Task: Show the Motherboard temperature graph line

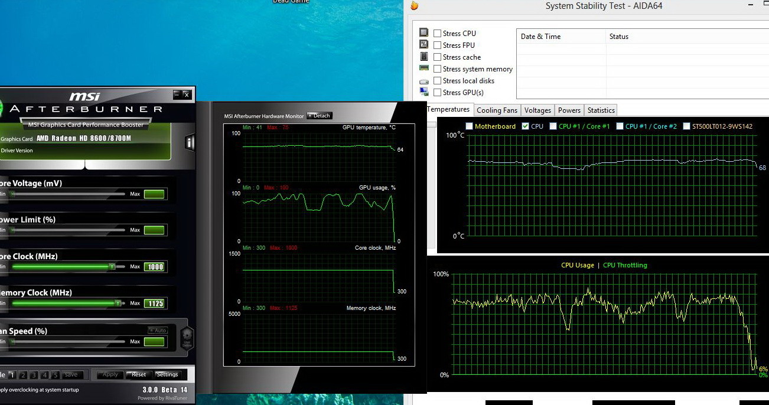Action: click(x=469, y=126)
